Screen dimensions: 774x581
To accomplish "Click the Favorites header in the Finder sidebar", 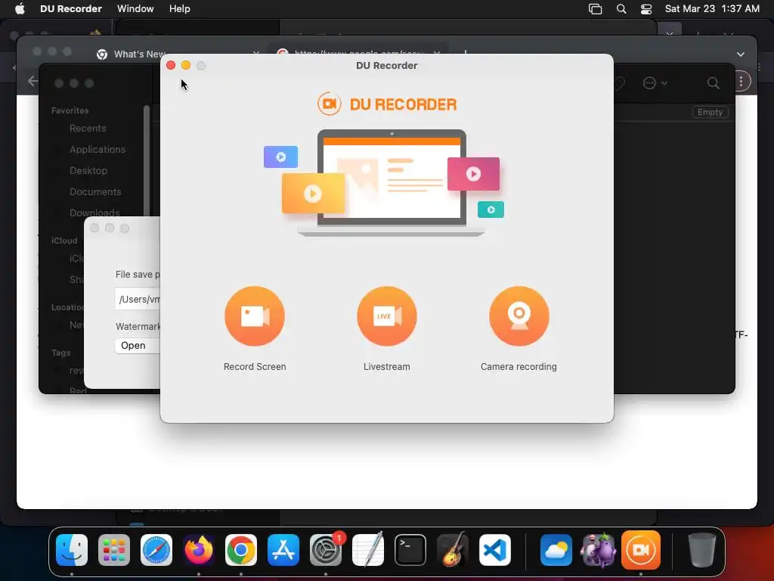I will (70, 110).
